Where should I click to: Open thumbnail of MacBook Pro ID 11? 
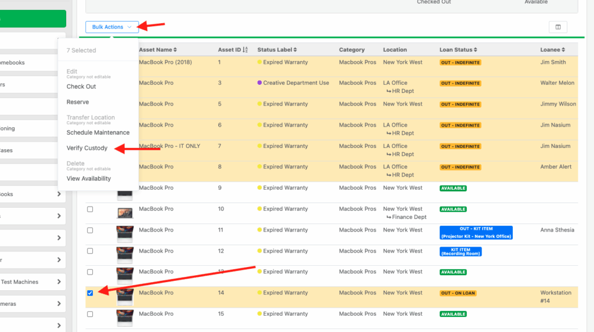point(125,234)
